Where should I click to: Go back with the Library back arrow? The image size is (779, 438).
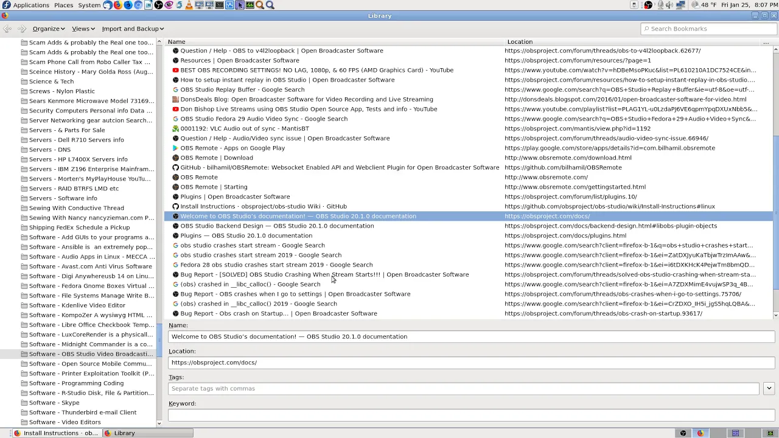(7, 29)
